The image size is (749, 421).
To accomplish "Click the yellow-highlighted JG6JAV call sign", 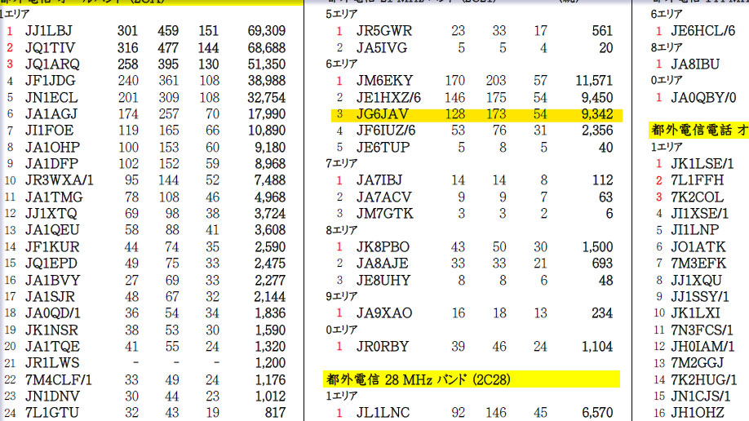I will point(383,115).
